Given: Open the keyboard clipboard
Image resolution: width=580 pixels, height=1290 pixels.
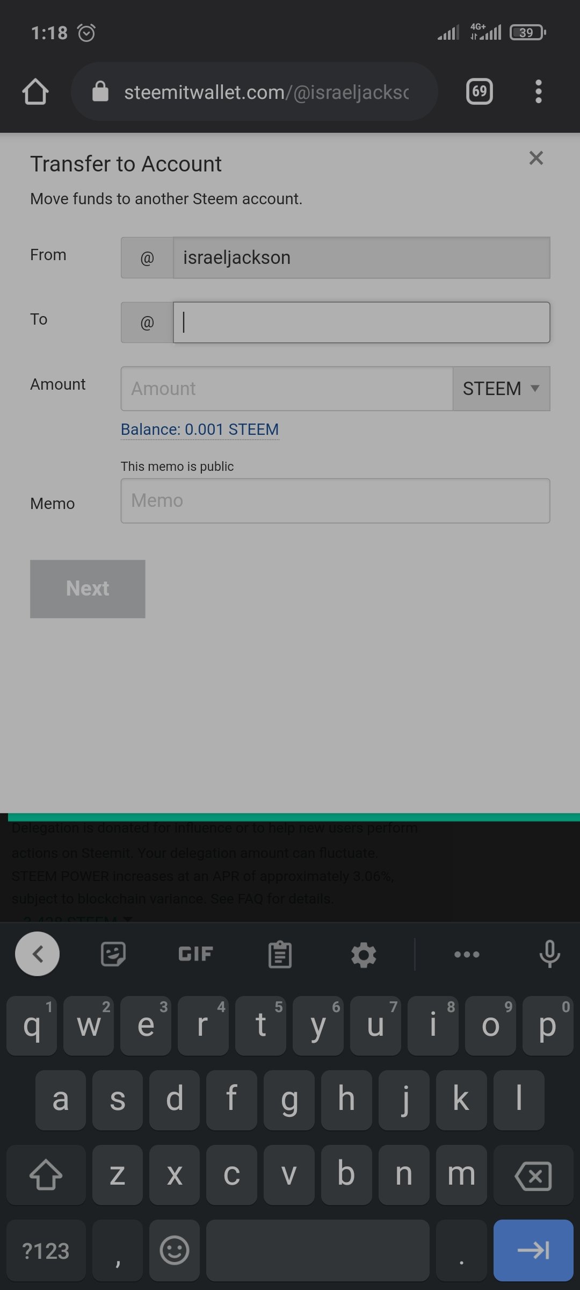Looking at the screenshot, I should pyautogui.click(x=280, y=954).
